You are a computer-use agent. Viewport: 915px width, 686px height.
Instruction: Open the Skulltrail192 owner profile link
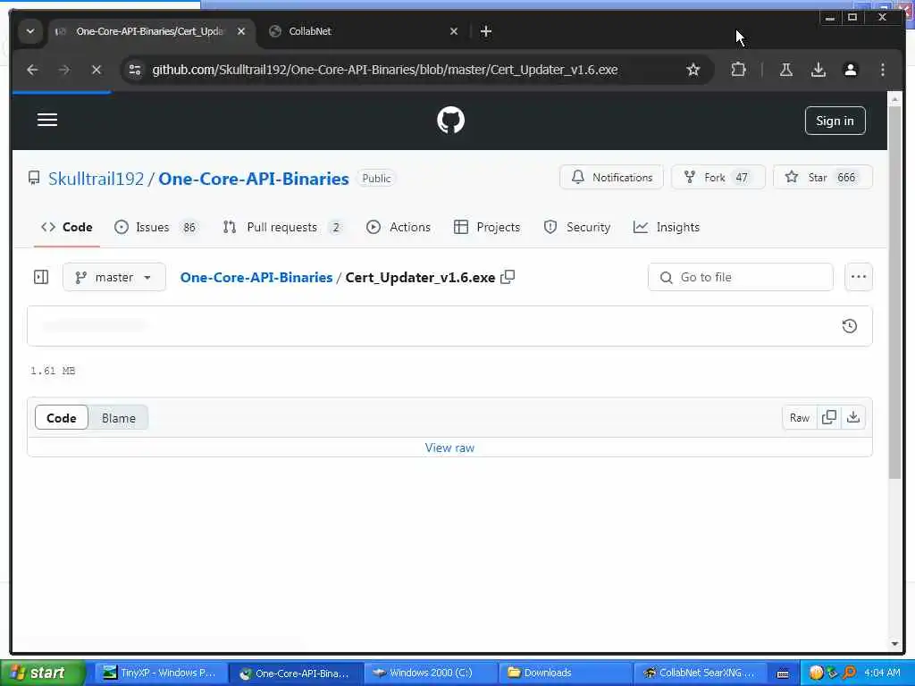[x=96, y=179]
